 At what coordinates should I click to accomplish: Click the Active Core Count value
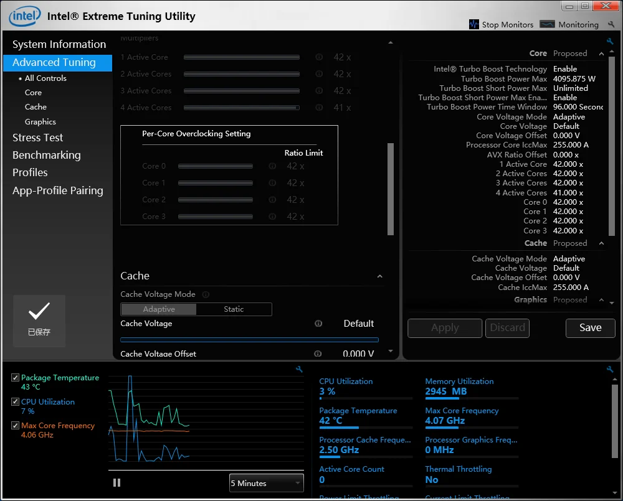click(x=322, y=480)
